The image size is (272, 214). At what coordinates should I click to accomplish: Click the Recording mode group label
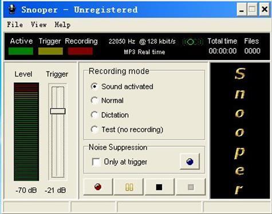click(119, 71)
